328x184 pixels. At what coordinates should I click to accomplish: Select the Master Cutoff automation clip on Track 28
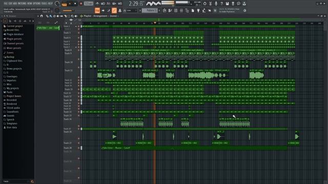tap(194, 148)
